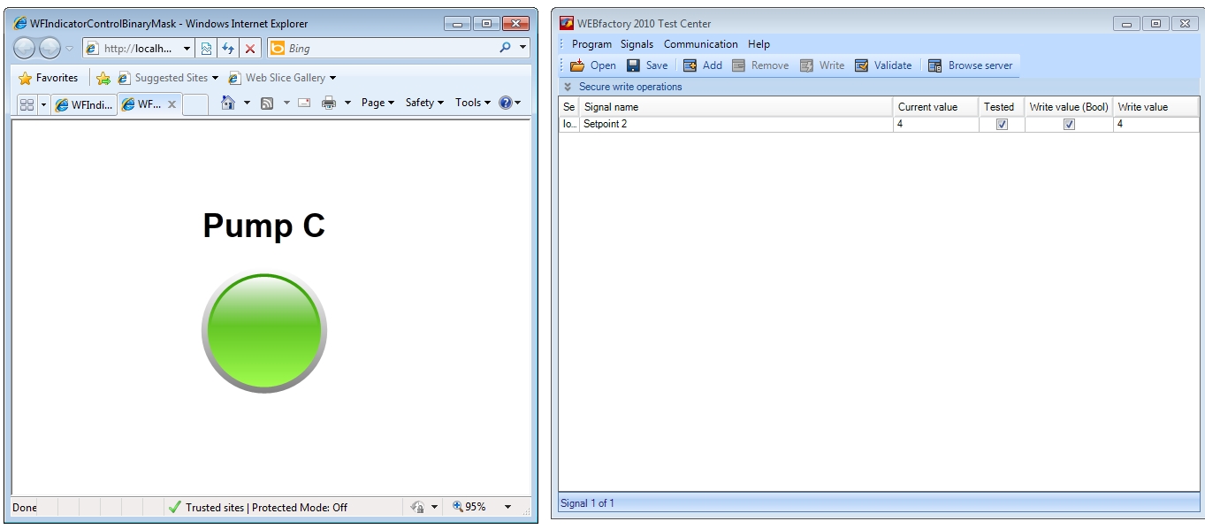This screenshot has height=529, width=1205.
Task: Click the Write value cell for Setpoint 2
Action: click(1155, 125)
